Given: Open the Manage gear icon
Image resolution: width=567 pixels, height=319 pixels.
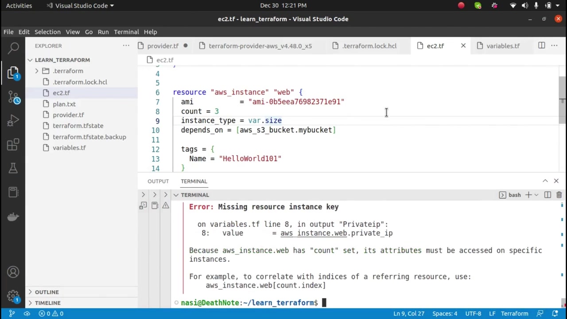Looking at the screenshot, I should click(13, 296).
